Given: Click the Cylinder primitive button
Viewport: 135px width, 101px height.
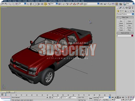Looking at the screenshot, I should pyautogui.click(x=121, y=26).
